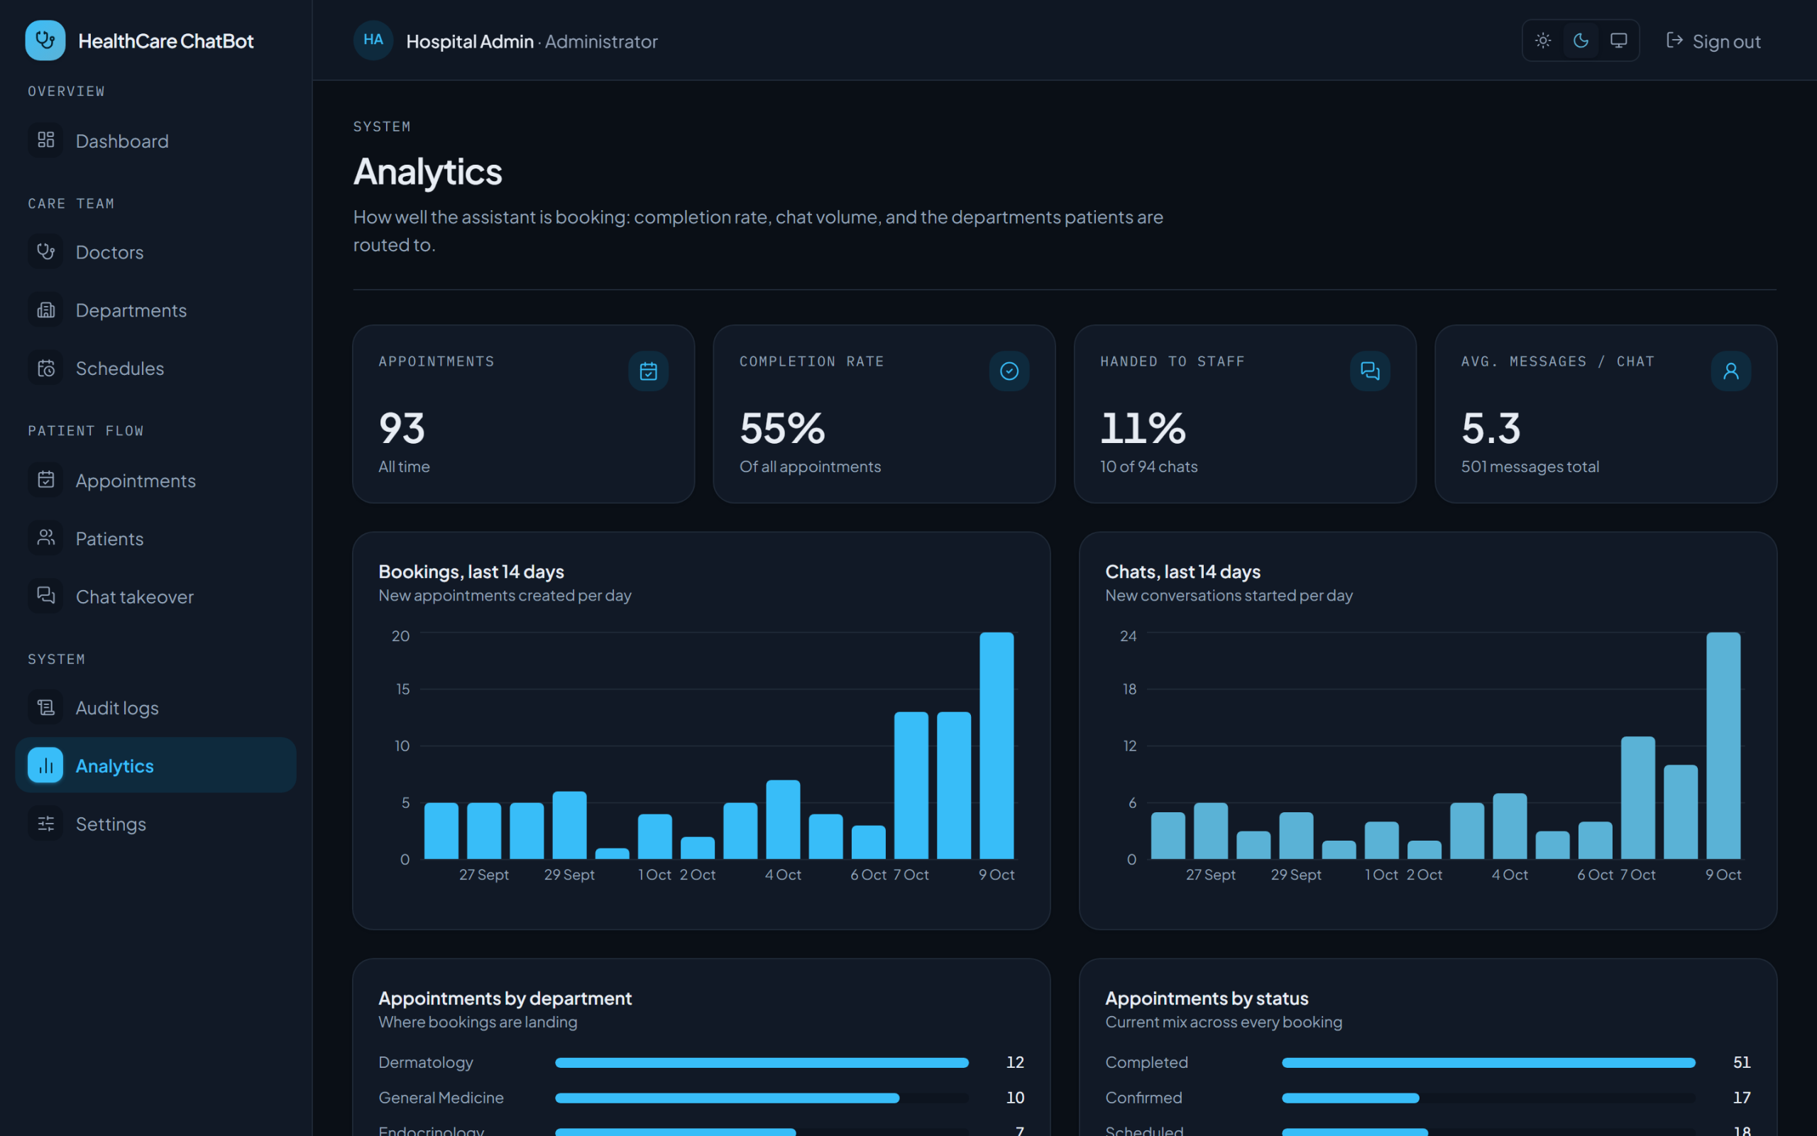Click the Chat takeover speech bubbles icon
This screenshot has height=1136, width=1817.
point(46,596)
